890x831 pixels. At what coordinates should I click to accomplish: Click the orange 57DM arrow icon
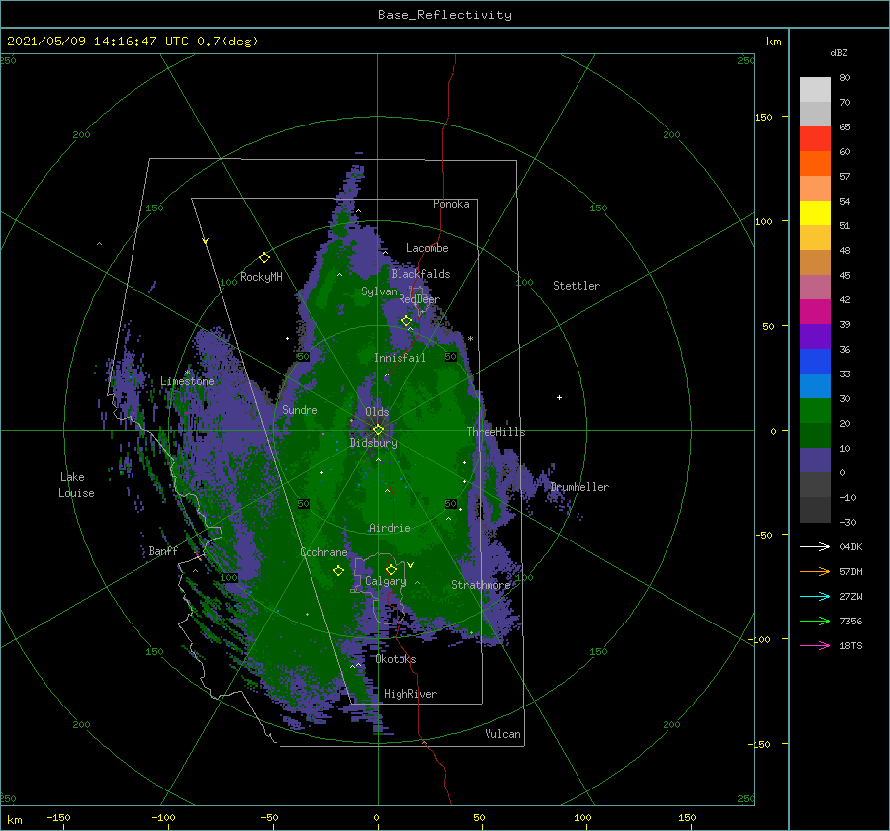point(815,572)
